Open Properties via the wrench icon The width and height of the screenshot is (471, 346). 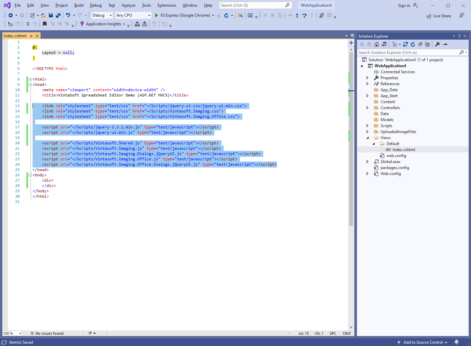point(437,44)
